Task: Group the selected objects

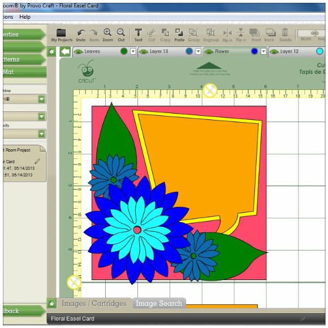Action: (193, 35)
